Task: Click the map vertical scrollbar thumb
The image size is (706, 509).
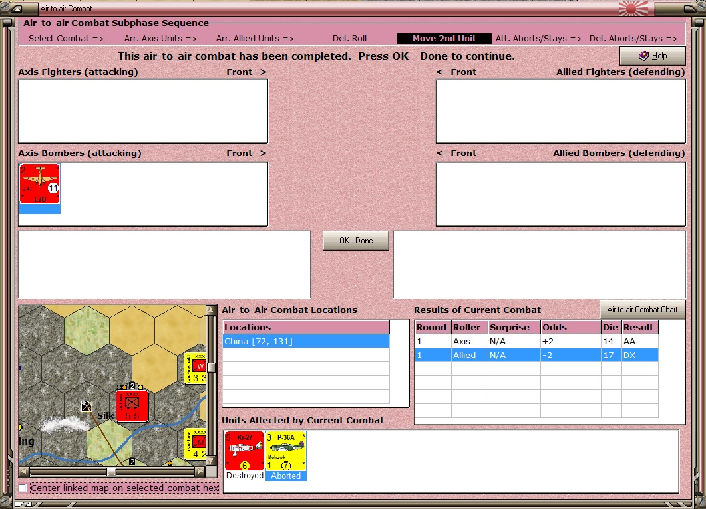Action: click(x=211, y=368)
